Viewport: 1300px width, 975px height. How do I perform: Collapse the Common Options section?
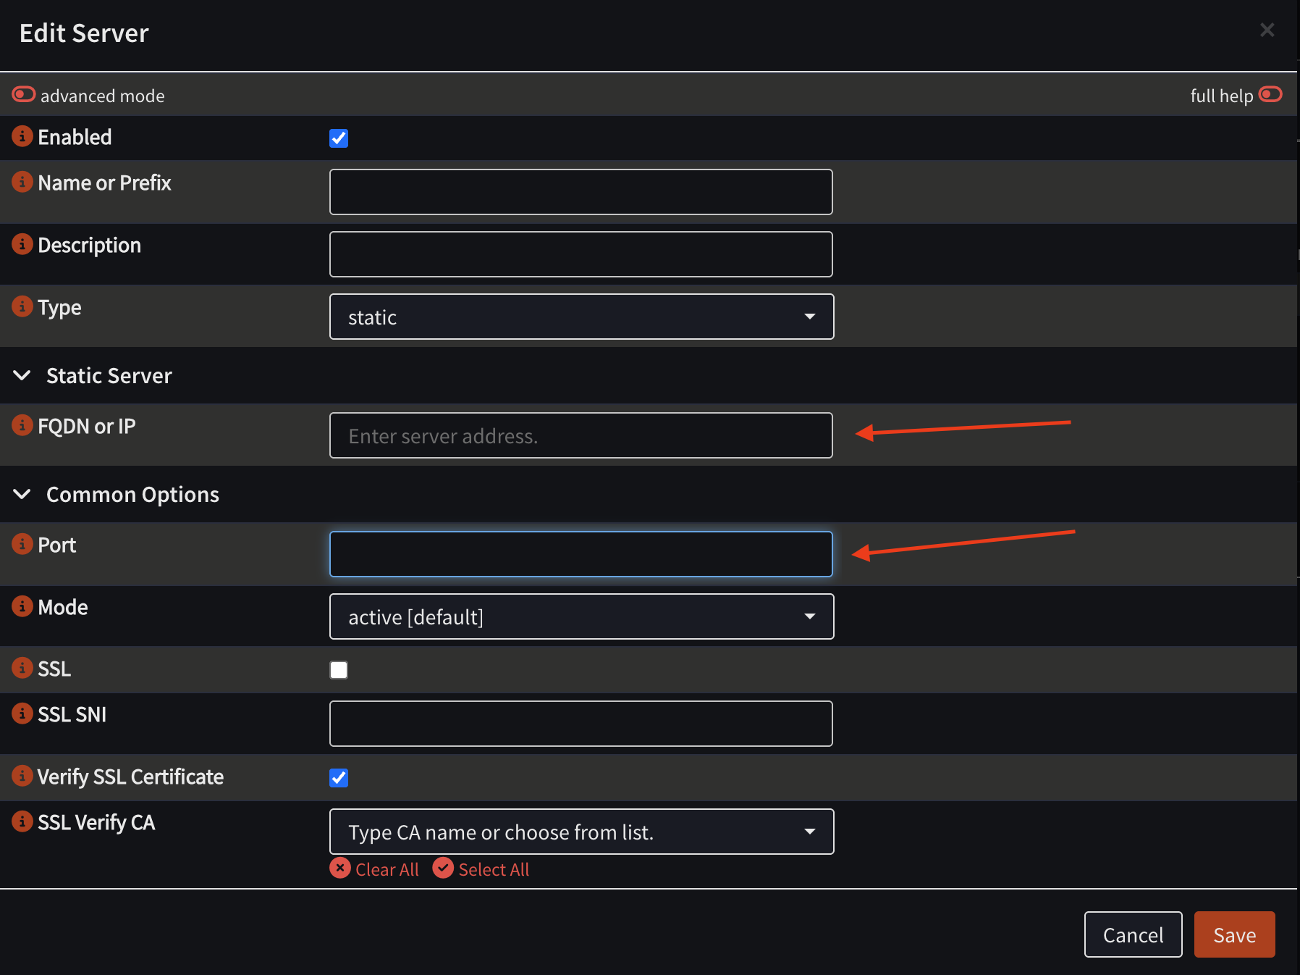coord(22,494)
